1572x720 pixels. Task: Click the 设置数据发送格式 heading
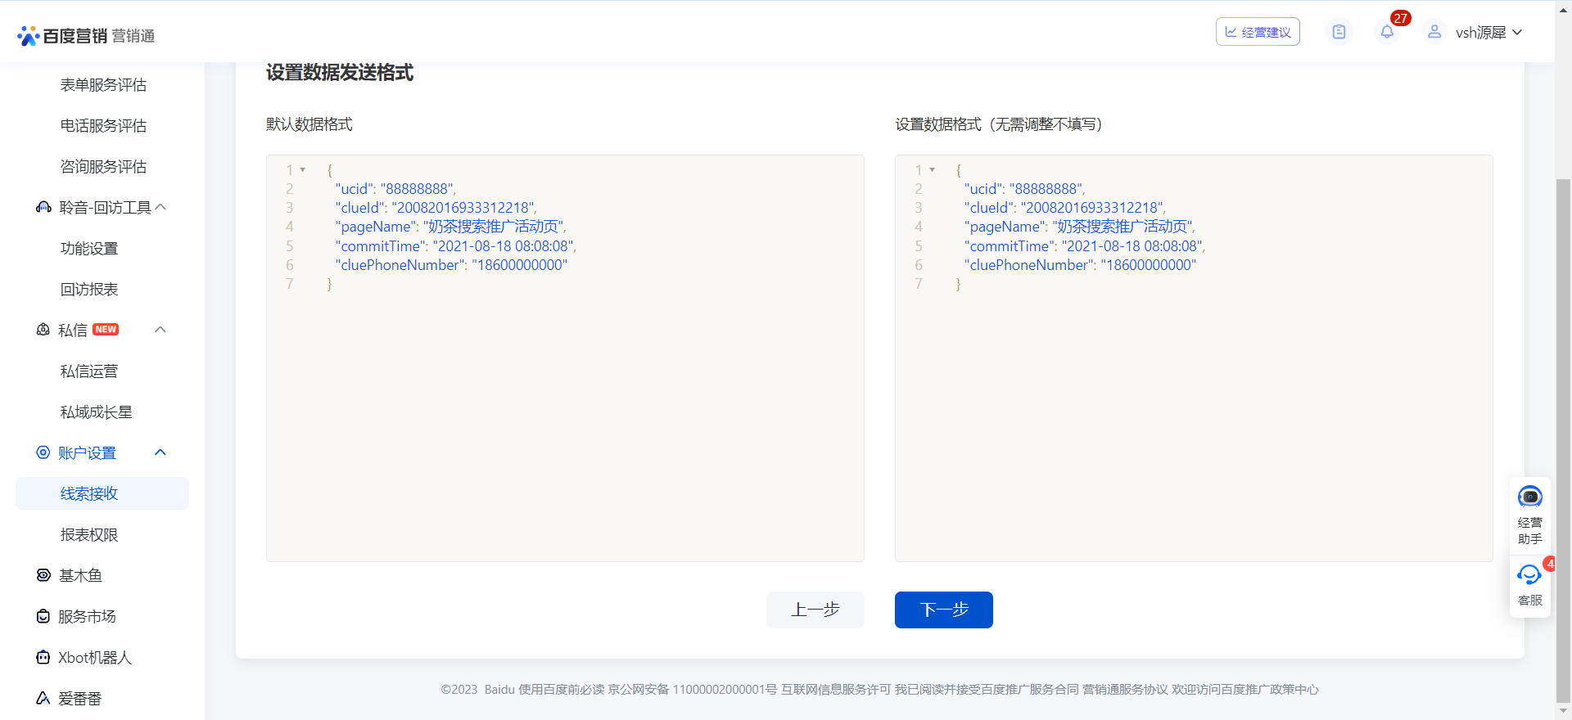click(340, 73)
